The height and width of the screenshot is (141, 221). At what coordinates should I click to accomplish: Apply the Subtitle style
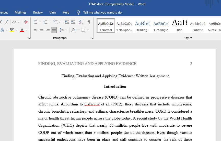(x=198, y=26)
